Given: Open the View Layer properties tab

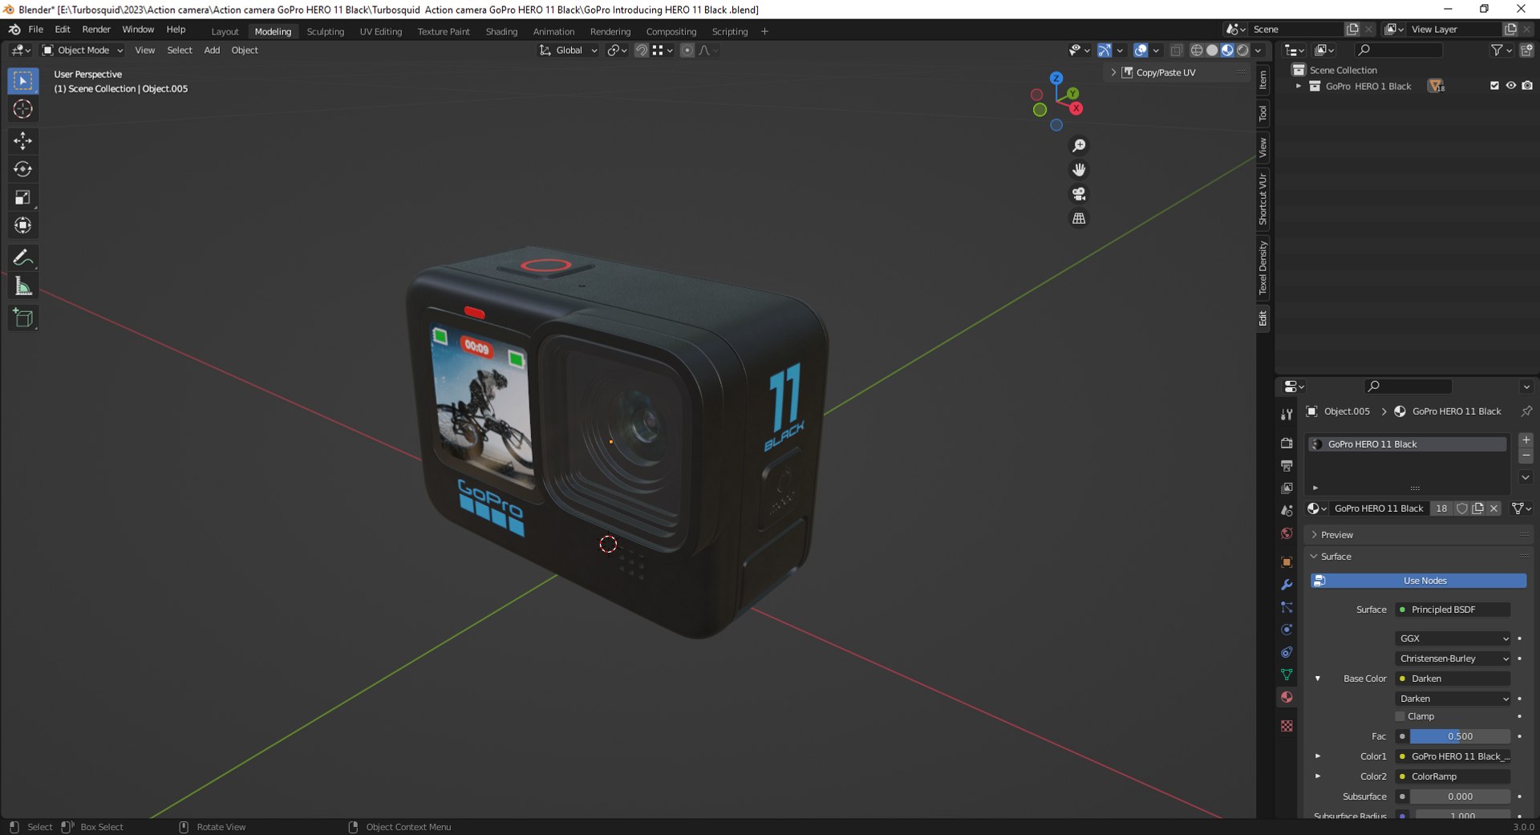Looking at the screenshot, I should pos(1287,488).
